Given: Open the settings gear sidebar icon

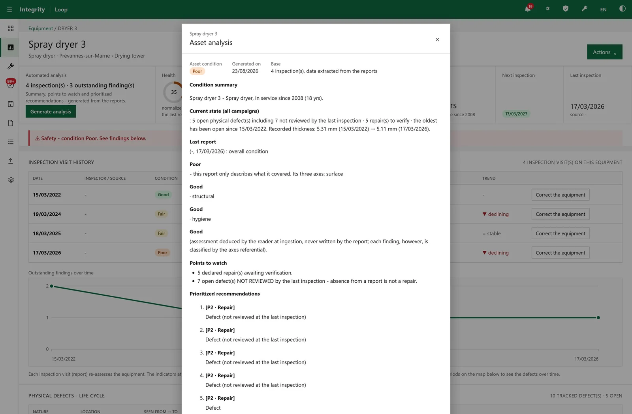Looking at the screenshot, I should tap(11, 180).
